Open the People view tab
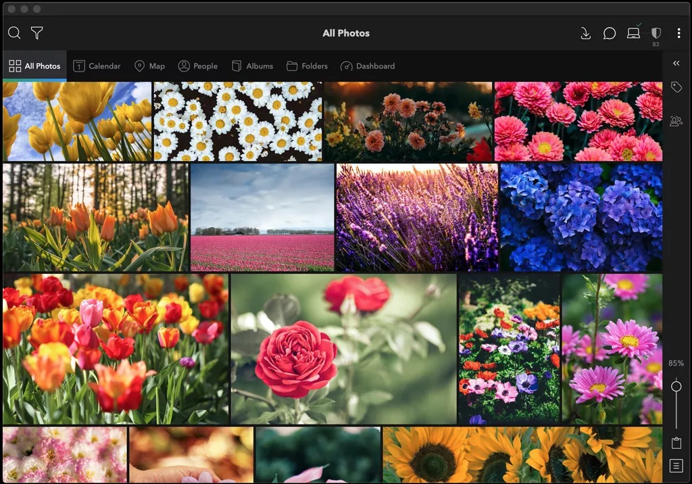The height and width of the screenshot is (484, 692). click(x=197, y=66)
